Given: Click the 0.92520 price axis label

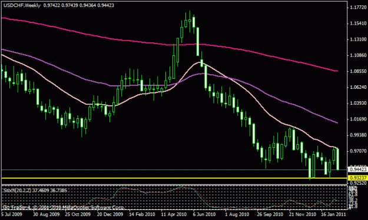Looking at the screenshot, I should coord(358,183).
